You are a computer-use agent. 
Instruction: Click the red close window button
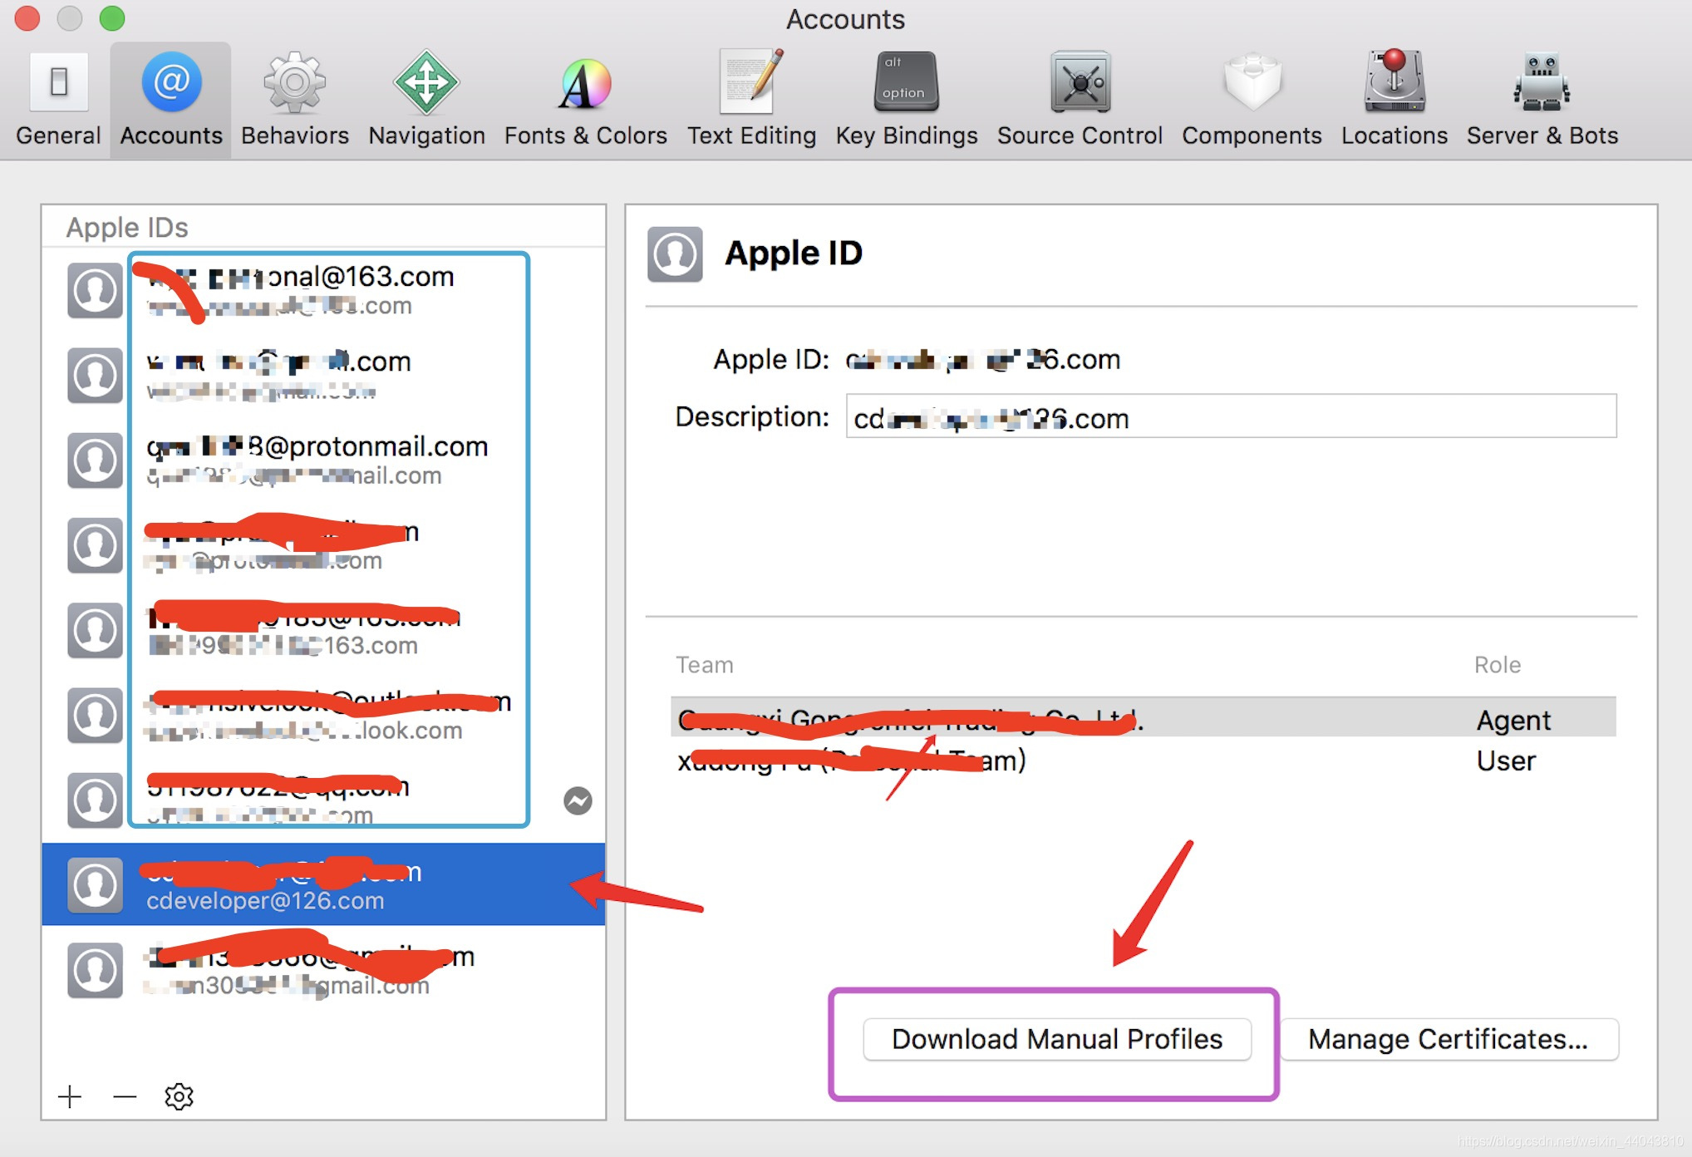(x=27, y=18)
